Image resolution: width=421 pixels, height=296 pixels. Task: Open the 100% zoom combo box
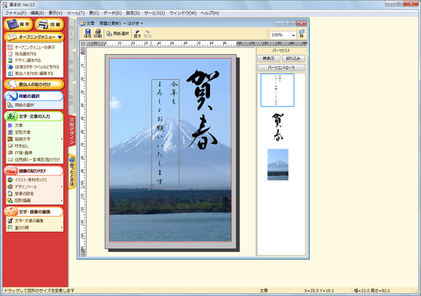[x=283, y=35]
